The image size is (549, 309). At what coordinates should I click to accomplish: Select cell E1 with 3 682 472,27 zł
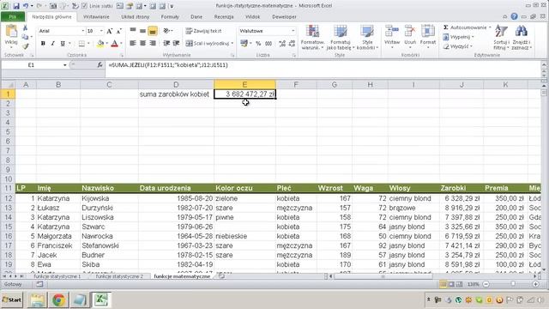244,94
